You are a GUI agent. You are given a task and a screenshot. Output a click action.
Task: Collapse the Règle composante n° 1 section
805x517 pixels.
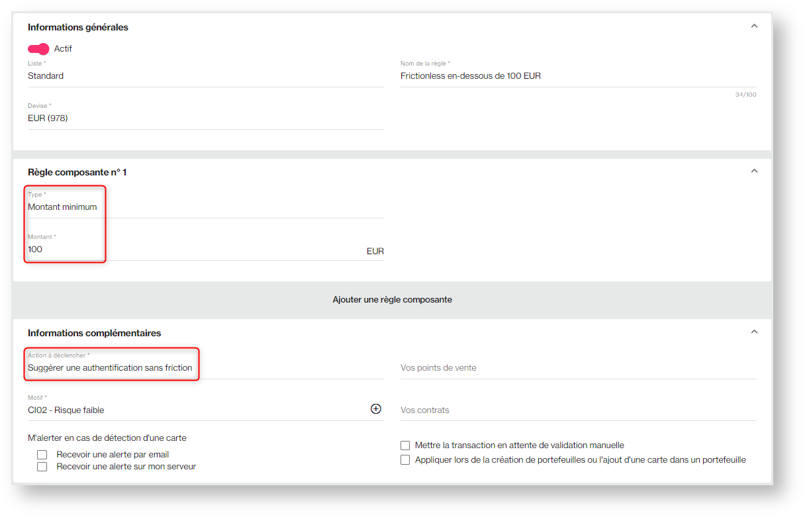pos(753,171)
